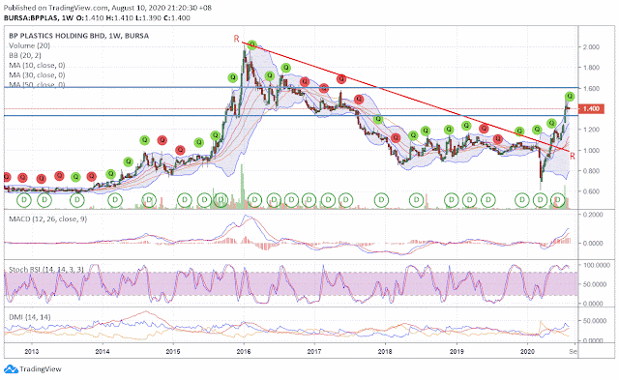Click the 1.200 price scale label

(591, 130)
